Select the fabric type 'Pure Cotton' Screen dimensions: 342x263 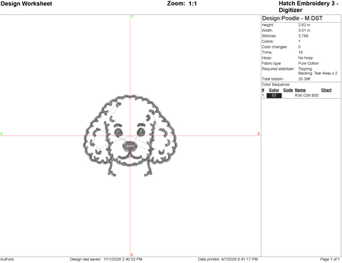(x=309, y=63)
